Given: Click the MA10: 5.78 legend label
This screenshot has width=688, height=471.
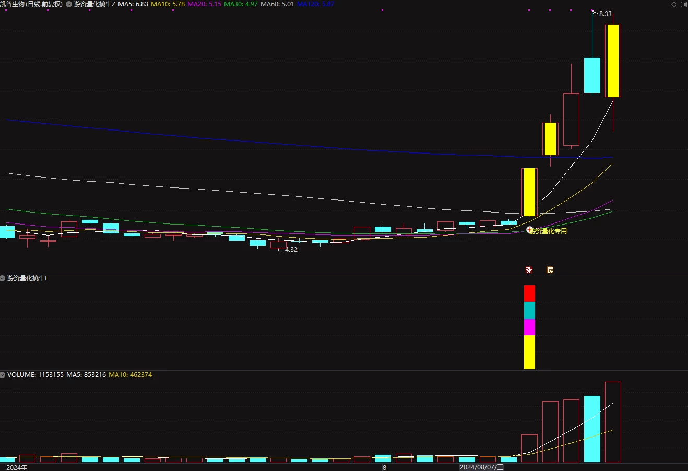Looking at the screenshot, I should [168, 4].
